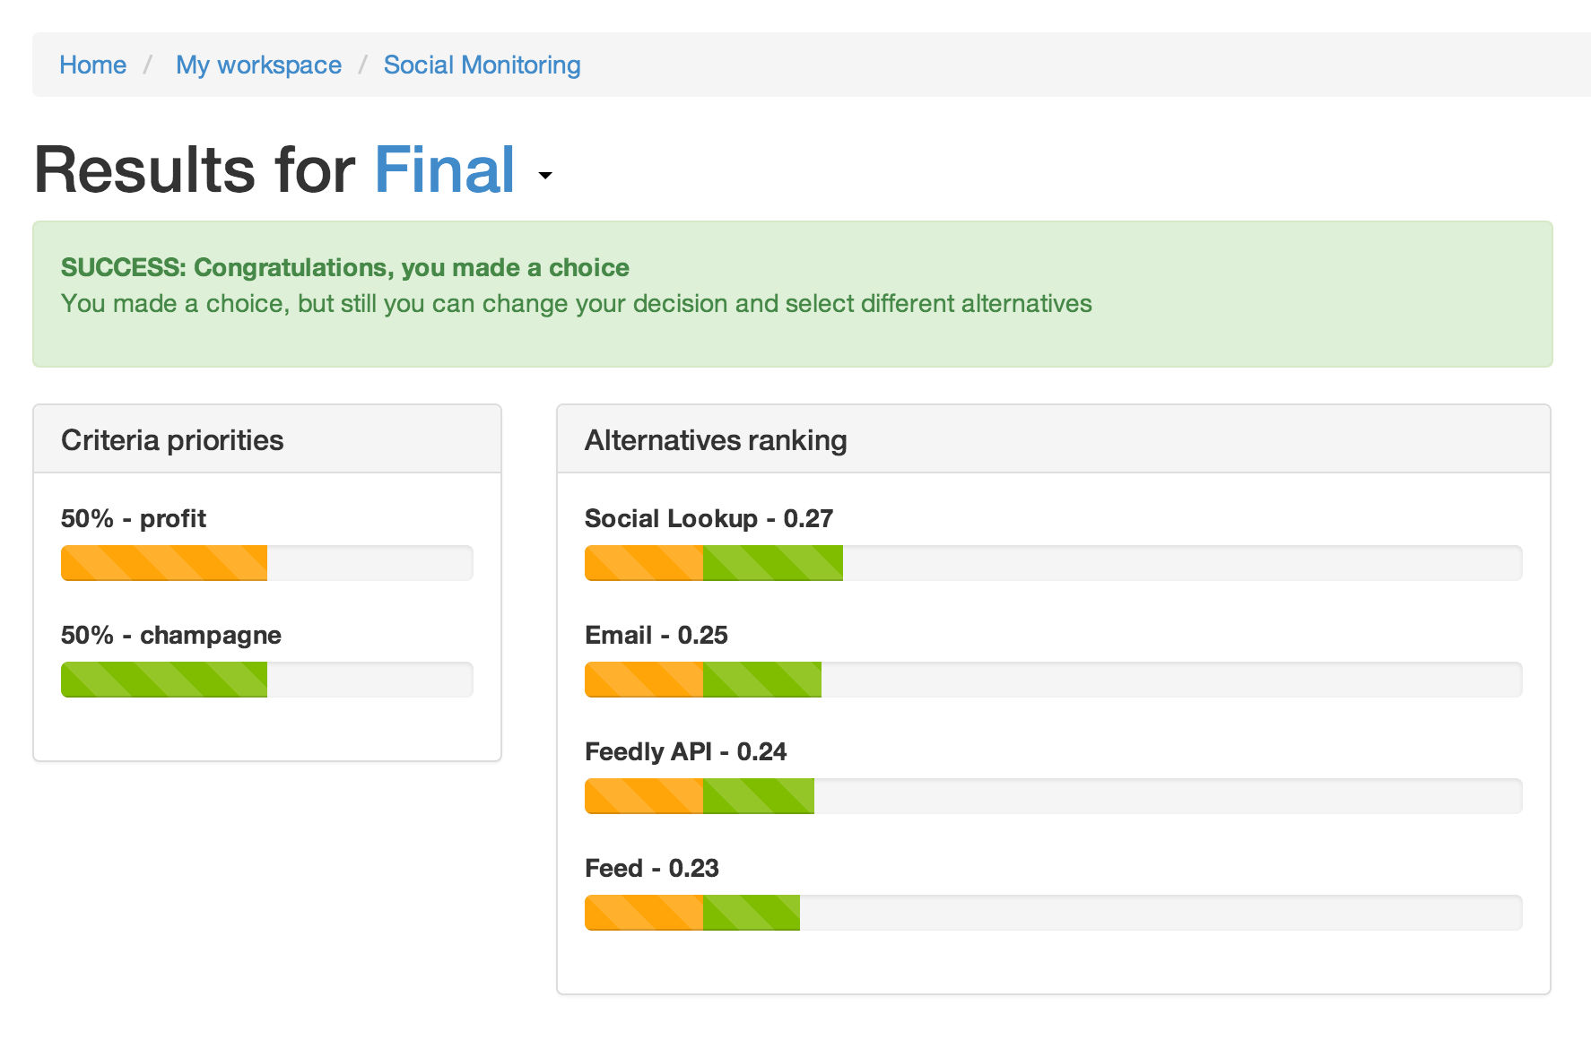Select the Alternatives ranking panel header

coord(715,440)
